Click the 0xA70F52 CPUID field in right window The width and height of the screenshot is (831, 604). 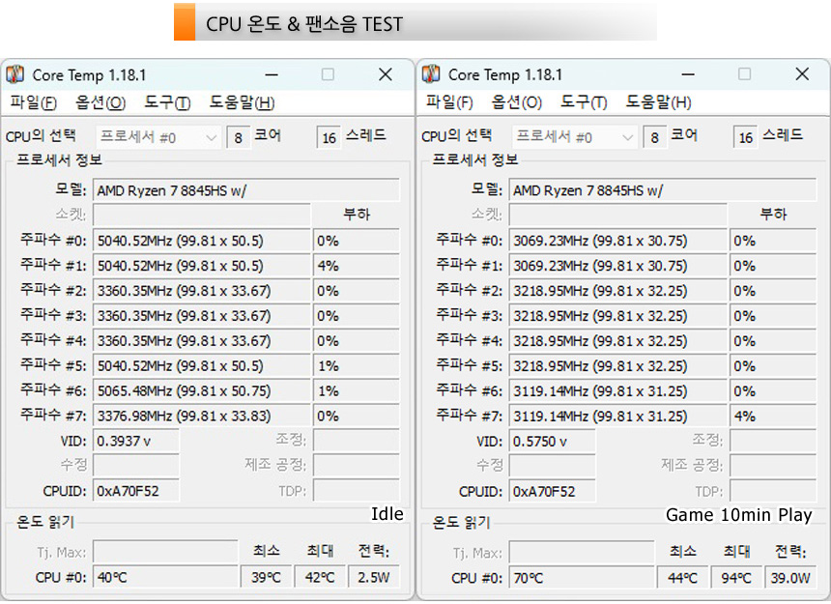pos(552,491)
